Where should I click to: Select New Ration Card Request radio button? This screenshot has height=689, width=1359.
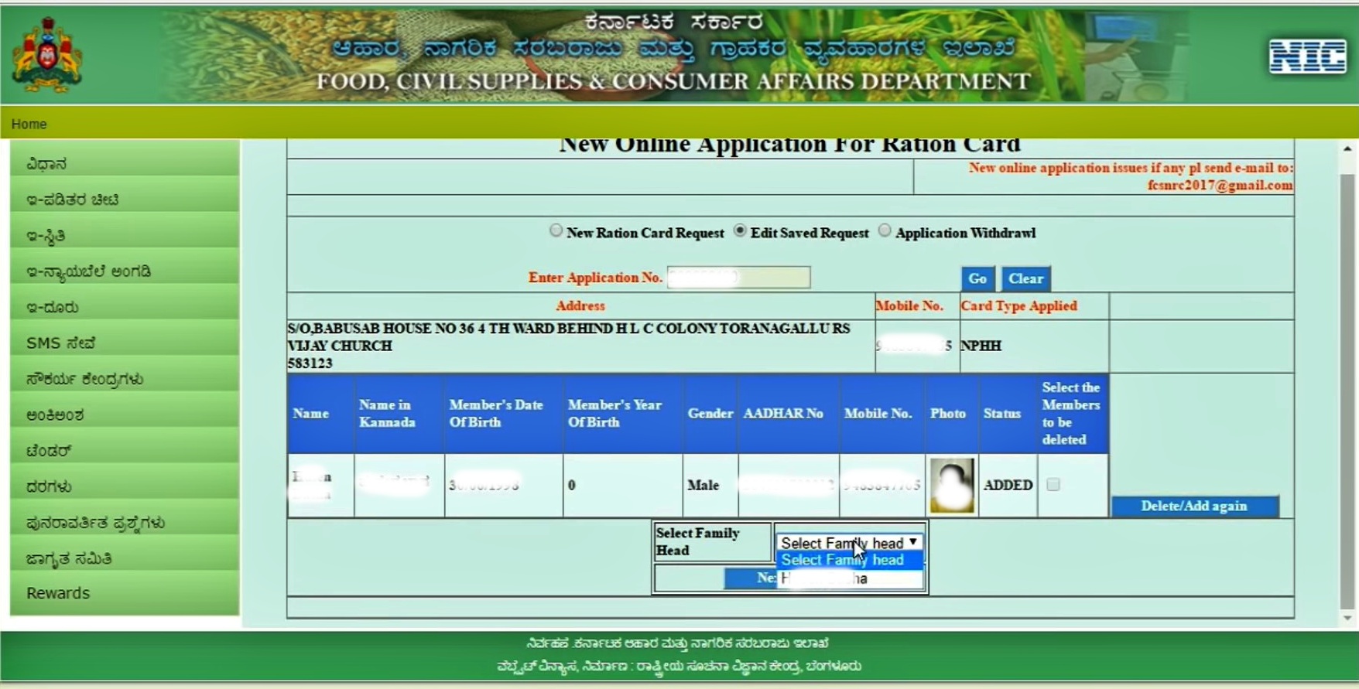click(x=556, y=230)
